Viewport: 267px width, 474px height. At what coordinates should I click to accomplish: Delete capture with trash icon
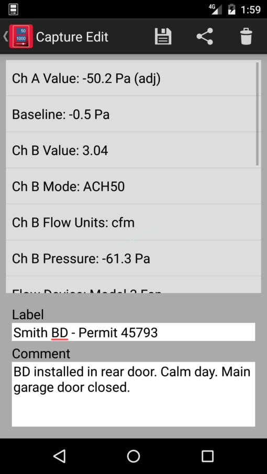pos(246,37)
